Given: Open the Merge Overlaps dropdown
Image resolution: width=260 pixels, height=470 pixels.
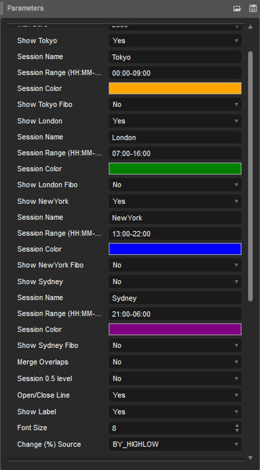Looking at the screenshot, I should click(175, 362).
